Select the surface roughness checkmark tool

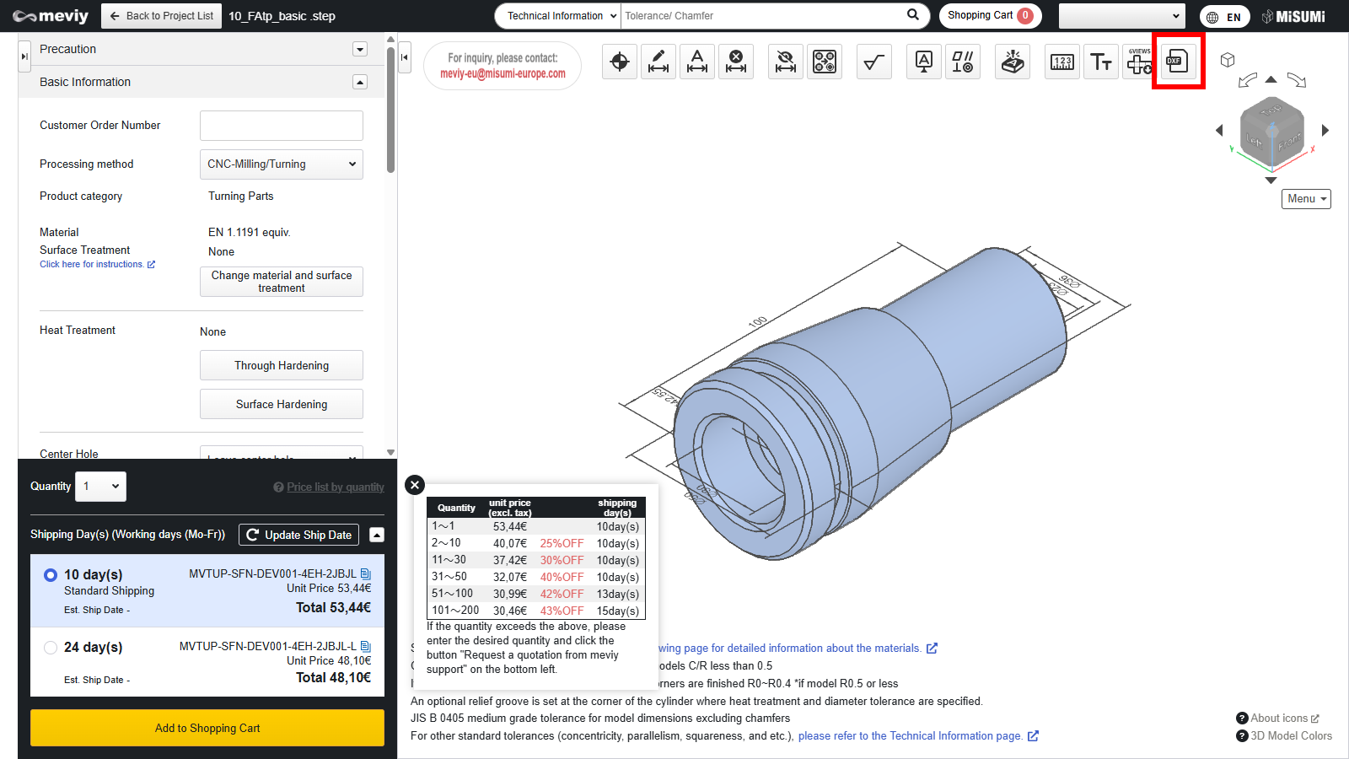click(874, 62)
